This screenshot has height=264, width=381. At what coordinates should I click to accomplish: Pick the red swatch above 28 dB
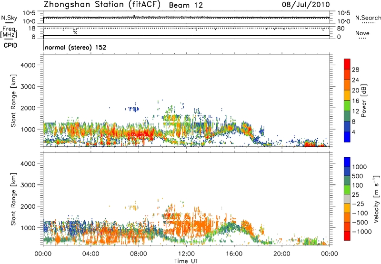pos(347,64)
